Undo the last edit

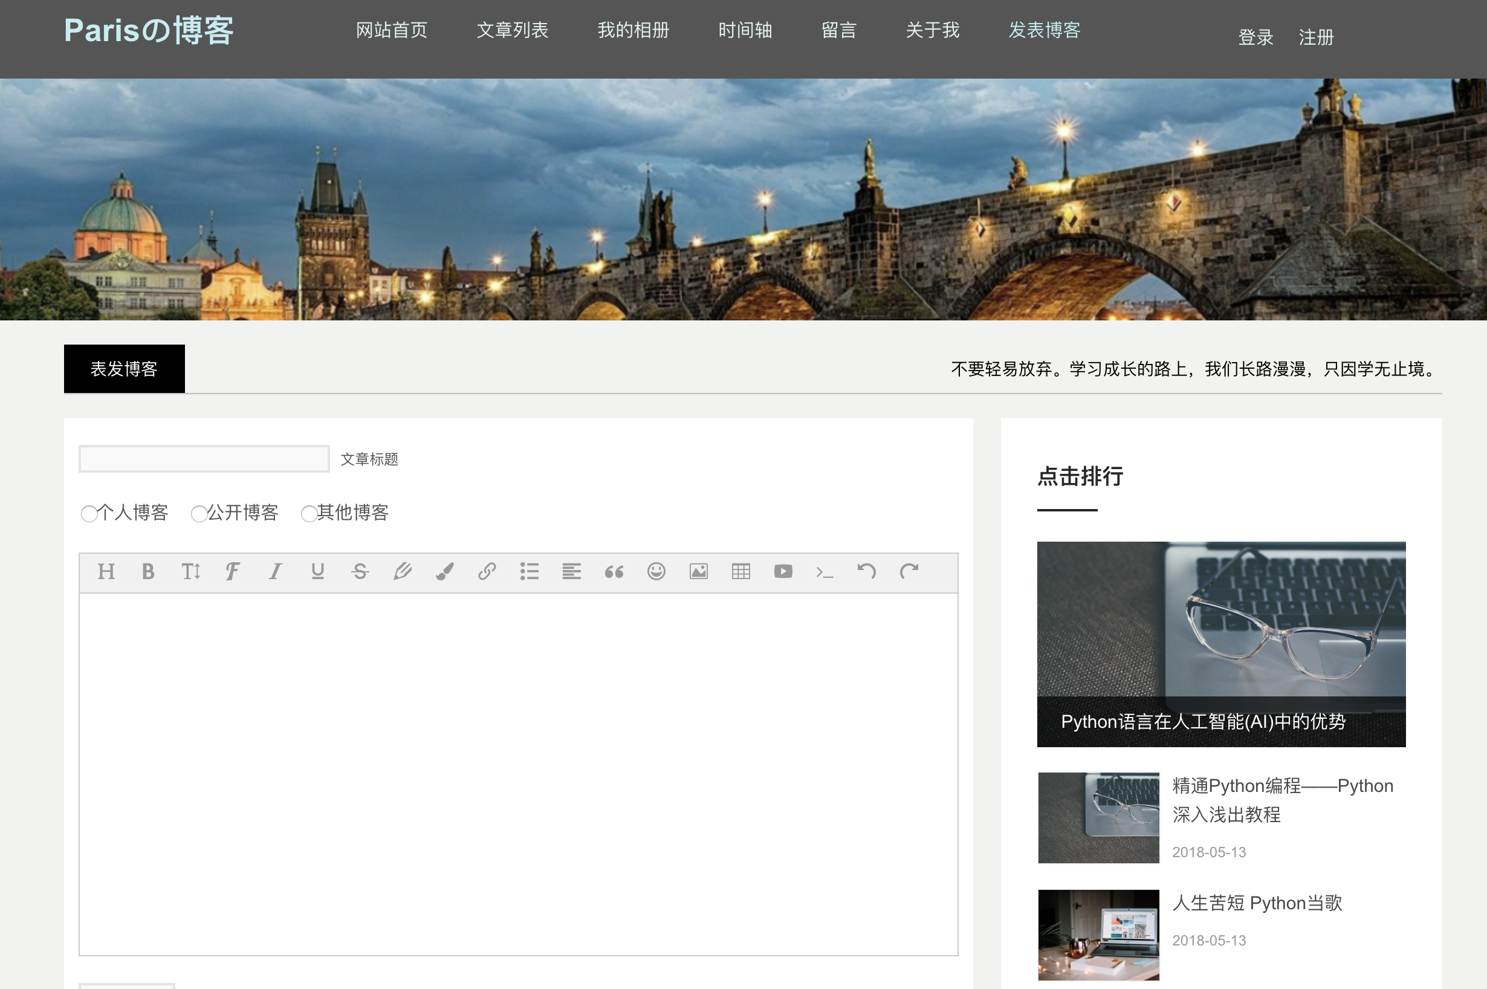point(867,571)
